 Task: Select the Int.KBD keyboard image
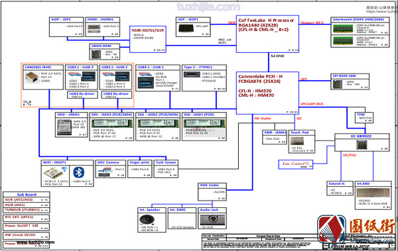tap(373, 193)
